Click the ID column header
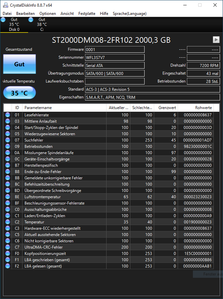Viewport: 223px width, 299px height. pos(17,108)
